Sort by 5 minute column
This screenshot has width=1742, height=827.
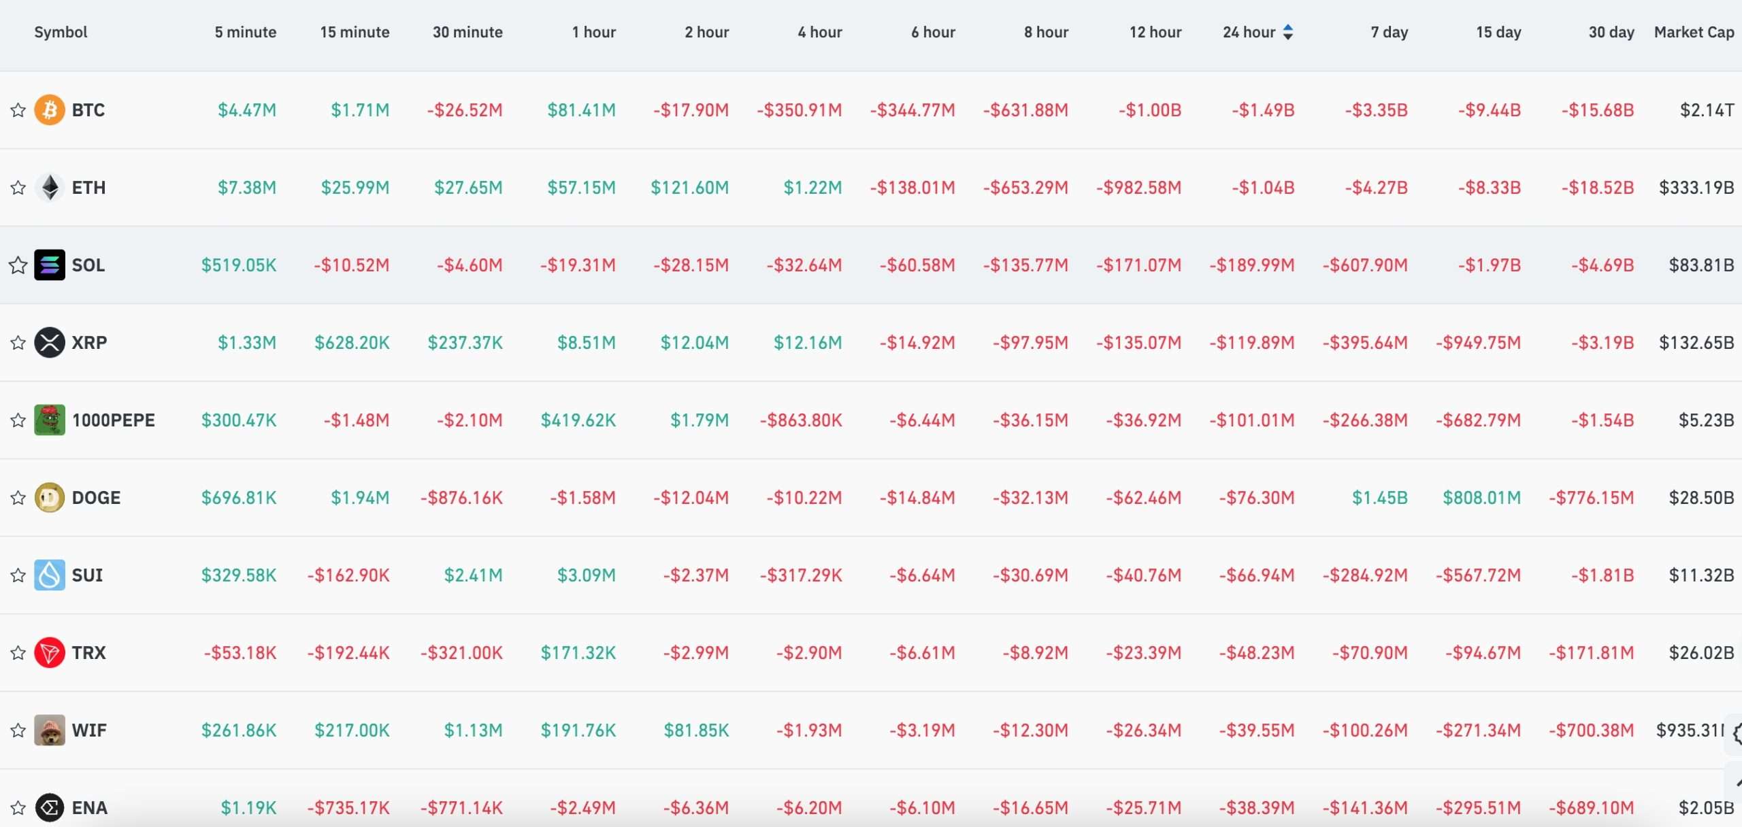pyautogui.click(x=246, y=32)
